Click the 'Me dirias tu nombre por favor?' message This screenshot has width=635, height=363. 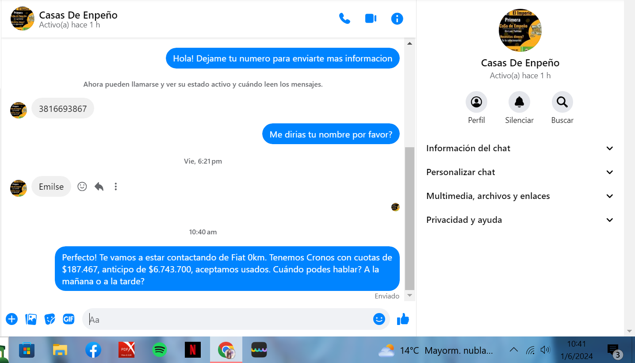tap(331, 134)
